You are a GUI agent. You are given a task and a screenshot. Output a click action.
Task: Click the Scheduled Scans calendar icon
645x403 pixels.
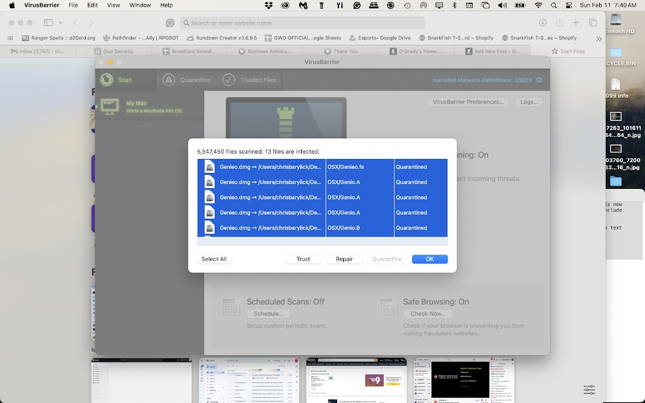pyautogui.click(x=231, y=307)
